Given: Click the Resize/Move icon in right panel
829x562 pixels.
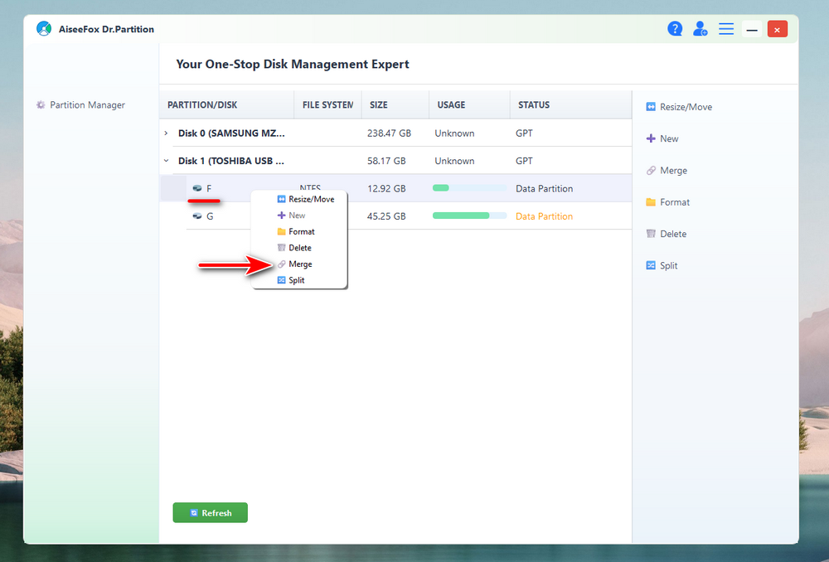Looking at the screenshot, I should (x=651, y=107).
